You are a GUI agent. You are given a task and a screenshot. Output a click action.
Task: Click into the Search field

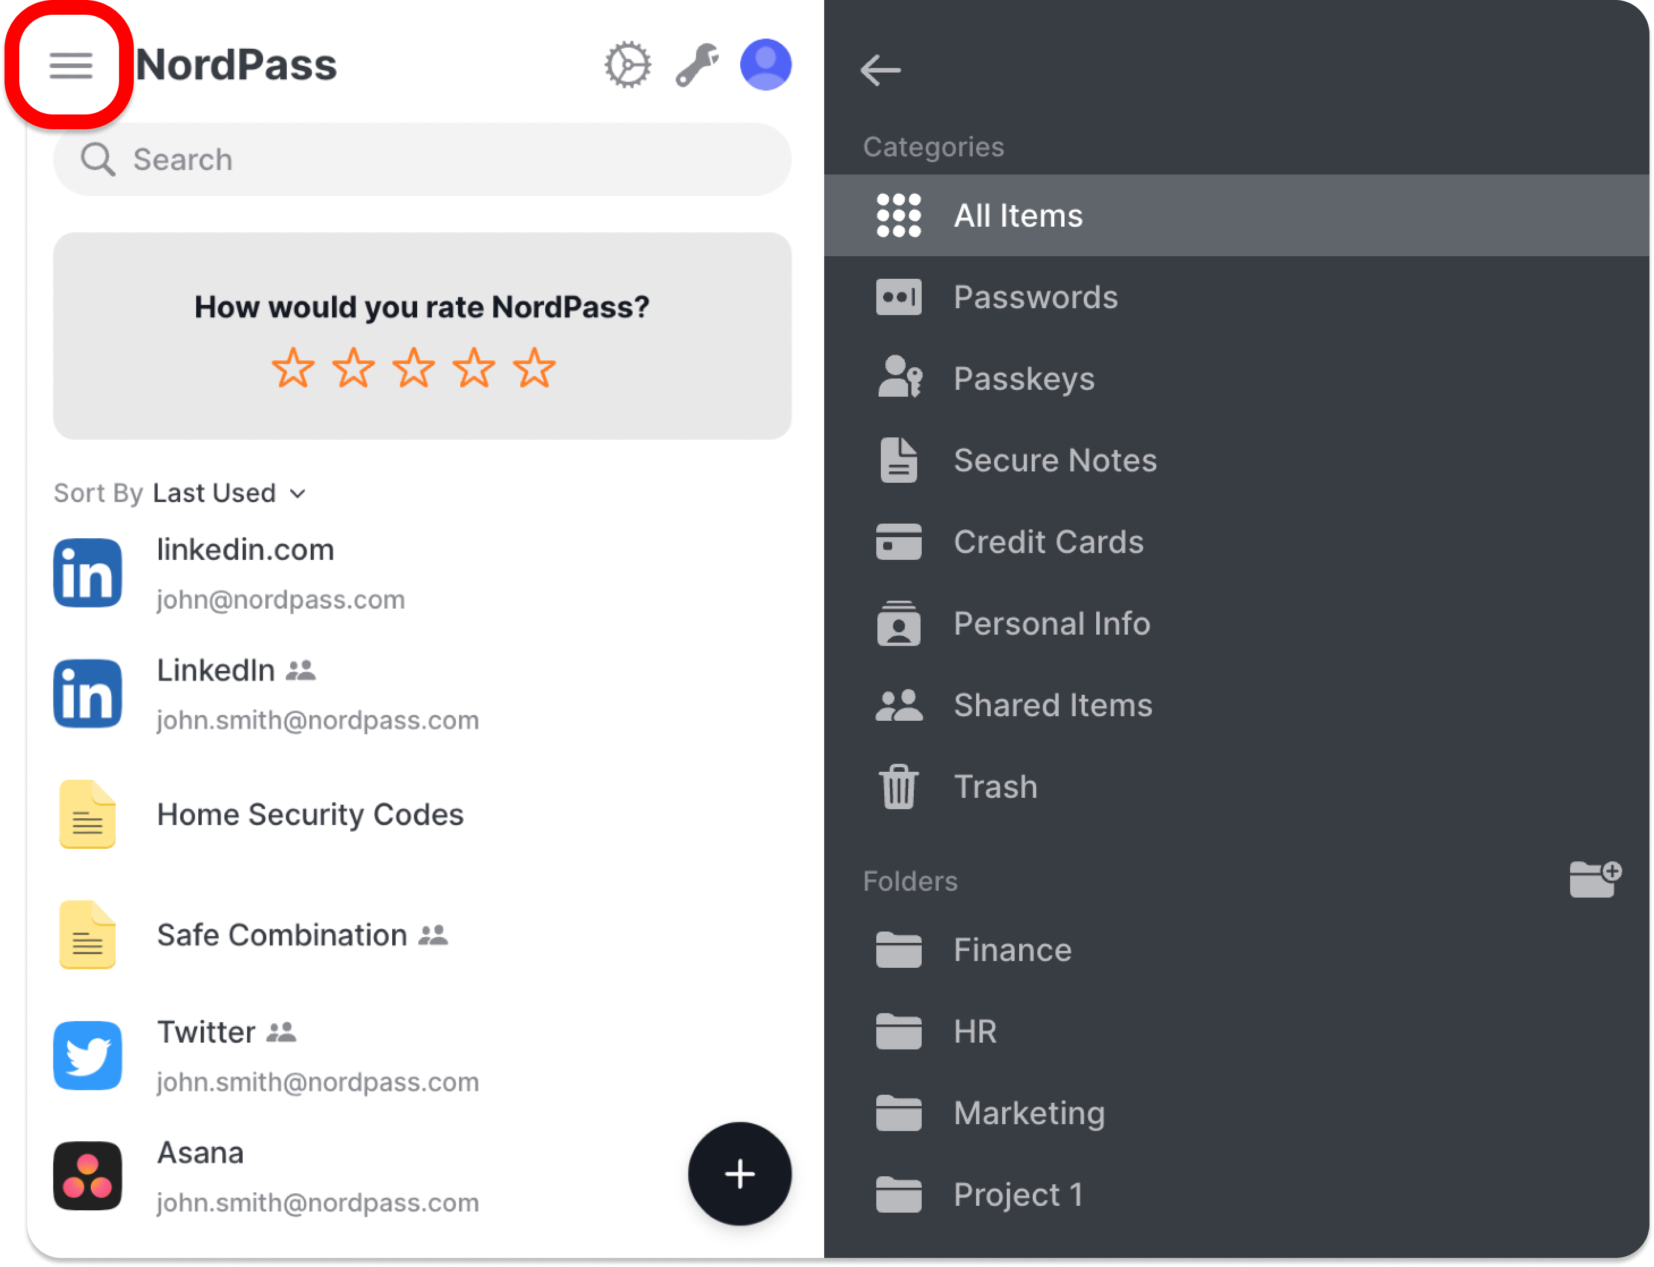tap(422, 160)
